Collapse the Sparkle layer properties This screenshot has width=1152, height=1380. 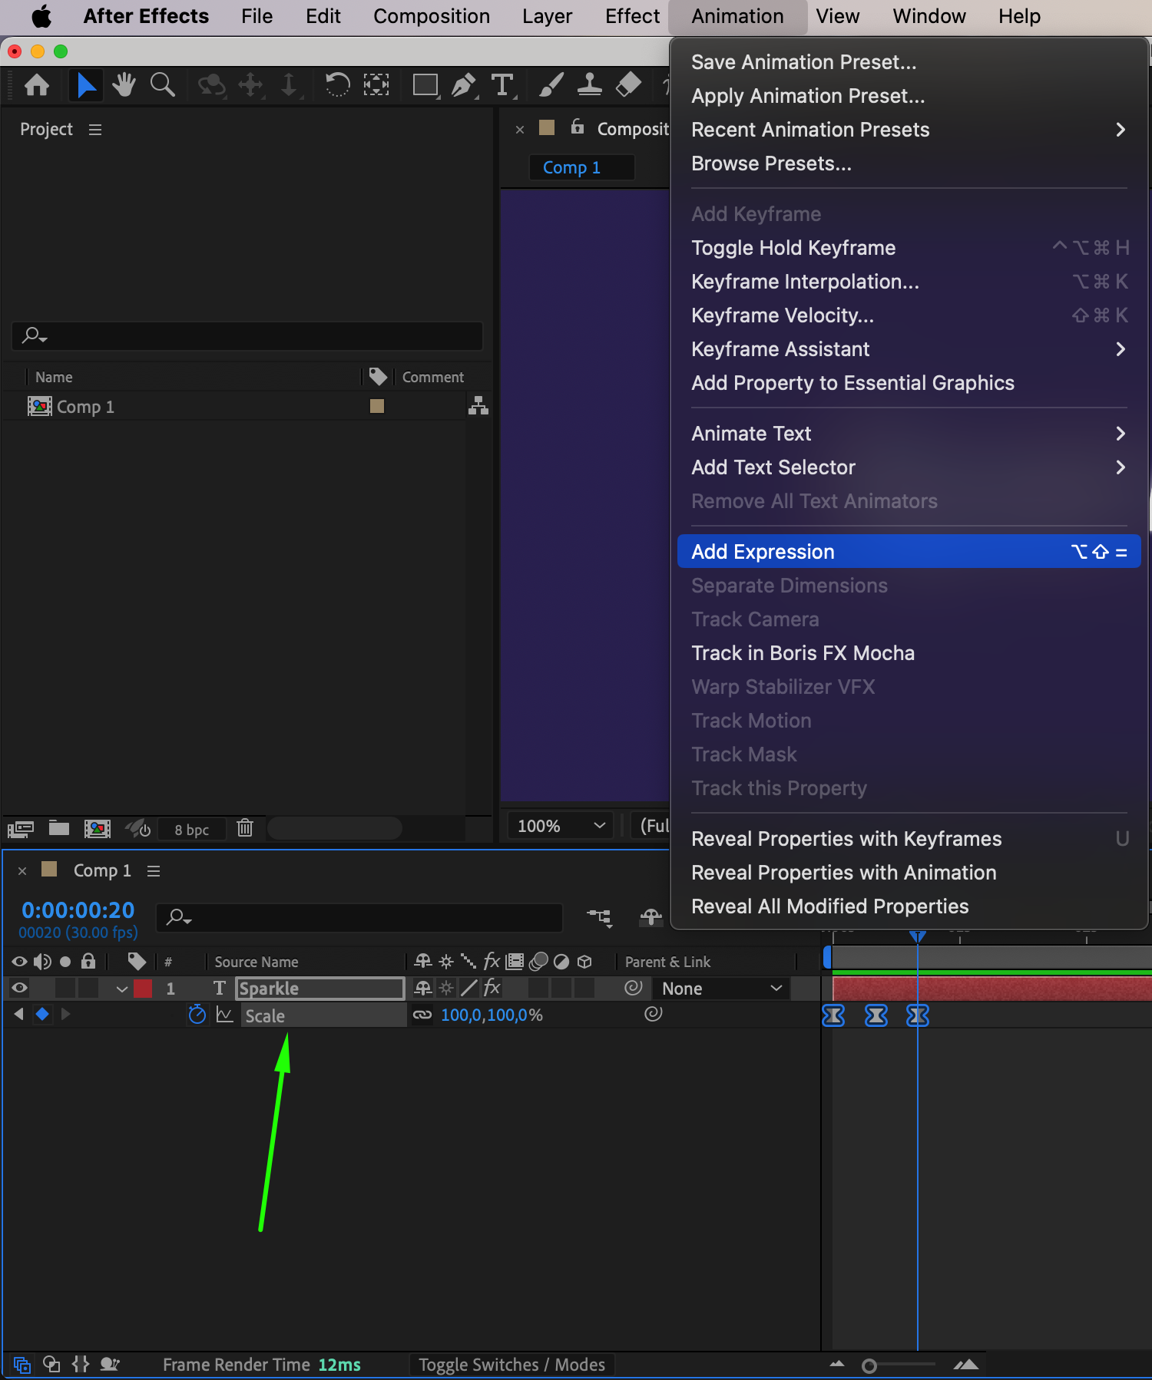click(121, 989)
